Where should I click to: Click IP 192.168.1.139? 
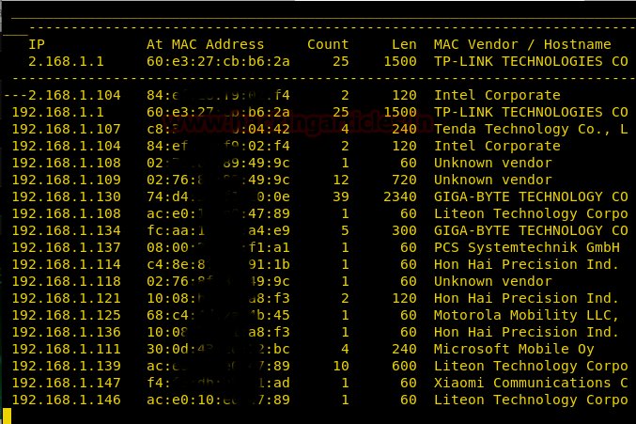(67, 366)
